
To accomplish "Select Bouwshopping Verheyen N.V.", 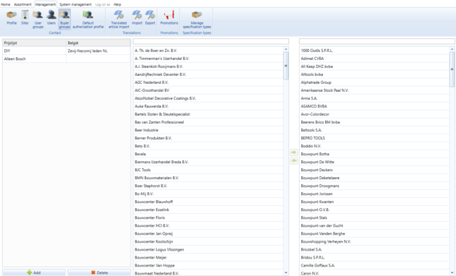I will tap(374, 241).
